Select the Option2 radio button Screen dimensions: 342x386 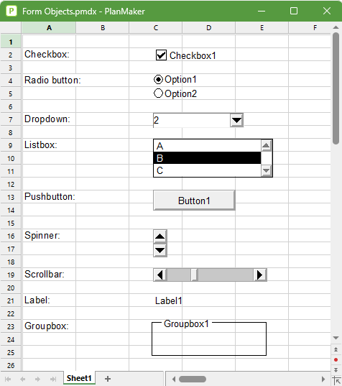(x=158, y=93)
